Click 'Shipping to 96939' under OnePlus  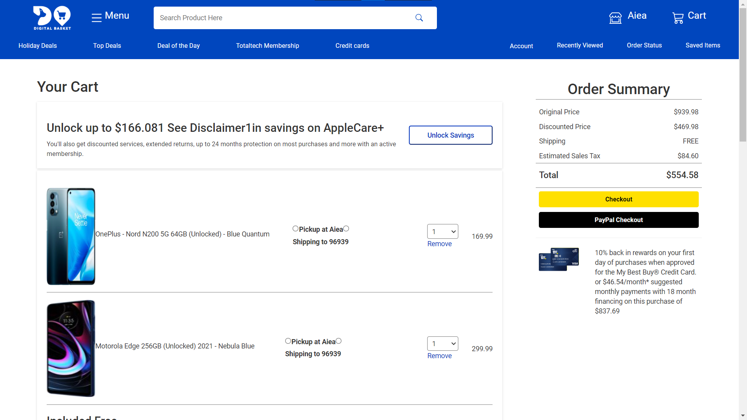pyautogui.click(x=321, y=242)
